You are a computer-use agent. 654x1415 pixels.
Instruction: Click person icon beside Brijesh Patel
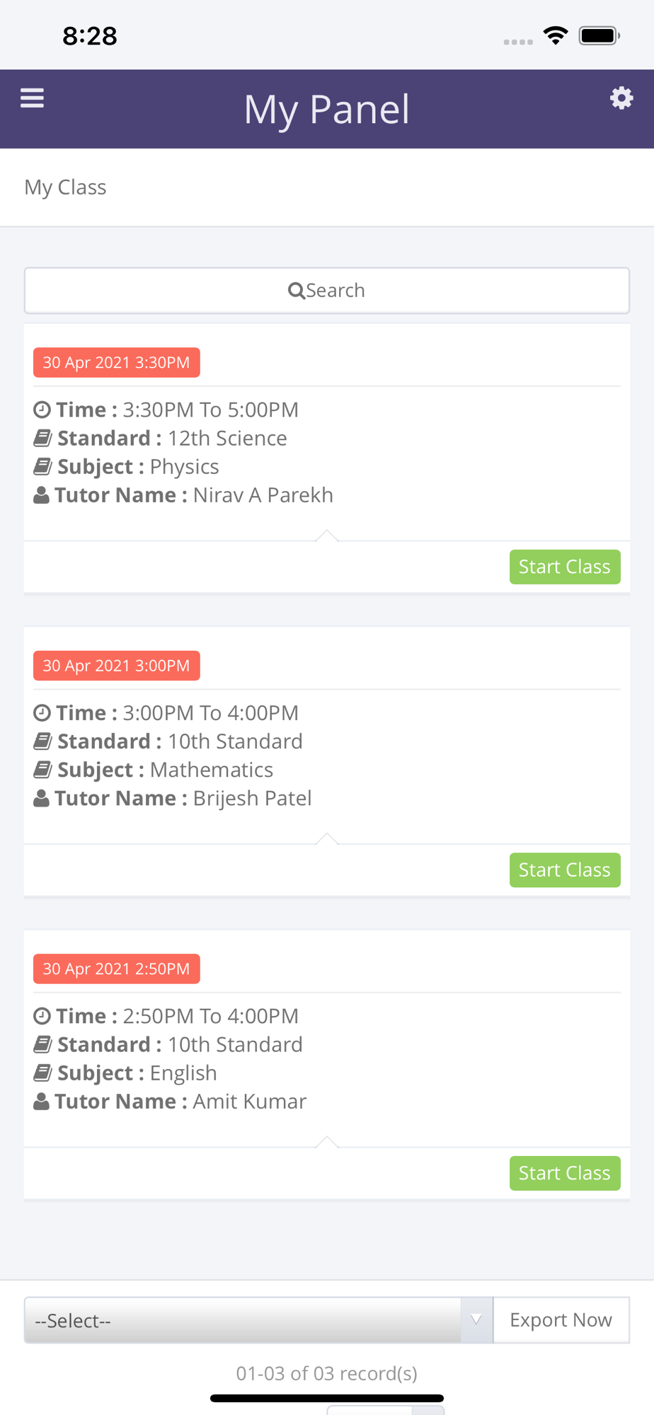(x=42, y=799)
